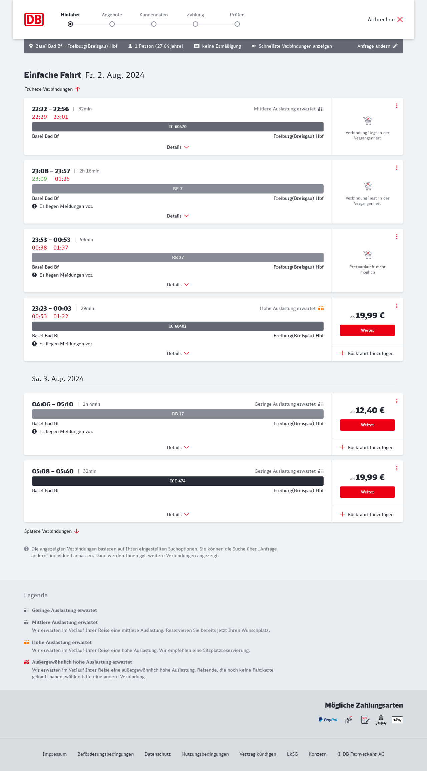Select the Zahlung step circle
The width and height of the screenshot is (427, 771).
click(195, 24)
